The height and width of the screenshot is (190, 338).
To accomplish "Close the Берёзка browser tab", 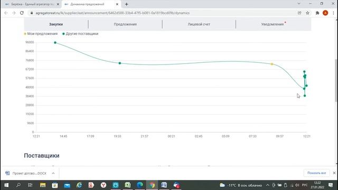I will pos(58,4).
